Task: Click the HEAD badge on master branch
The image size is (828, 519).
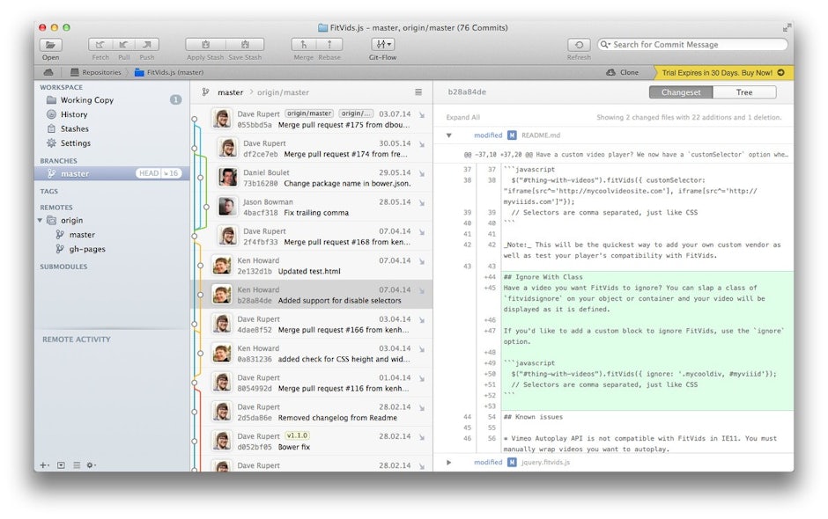Action: [x=149, y=173]
